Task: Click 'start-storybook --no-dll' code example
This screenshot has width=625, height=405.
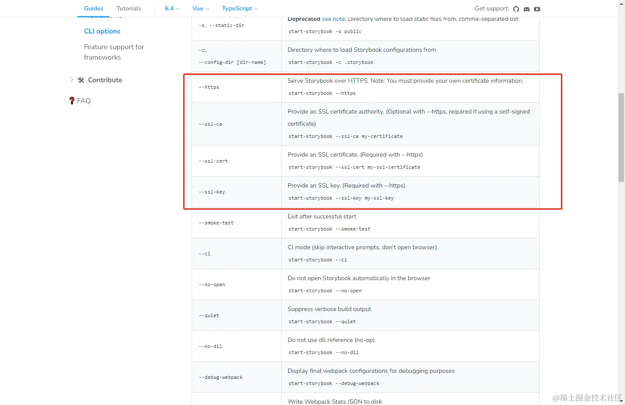Action: [x=323, y=352]
